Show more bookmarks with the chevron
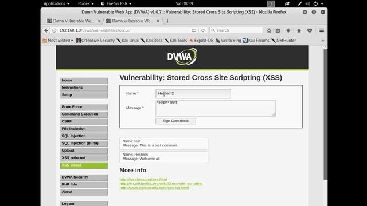This screenshot has height=206, width=367. (323, 41)
